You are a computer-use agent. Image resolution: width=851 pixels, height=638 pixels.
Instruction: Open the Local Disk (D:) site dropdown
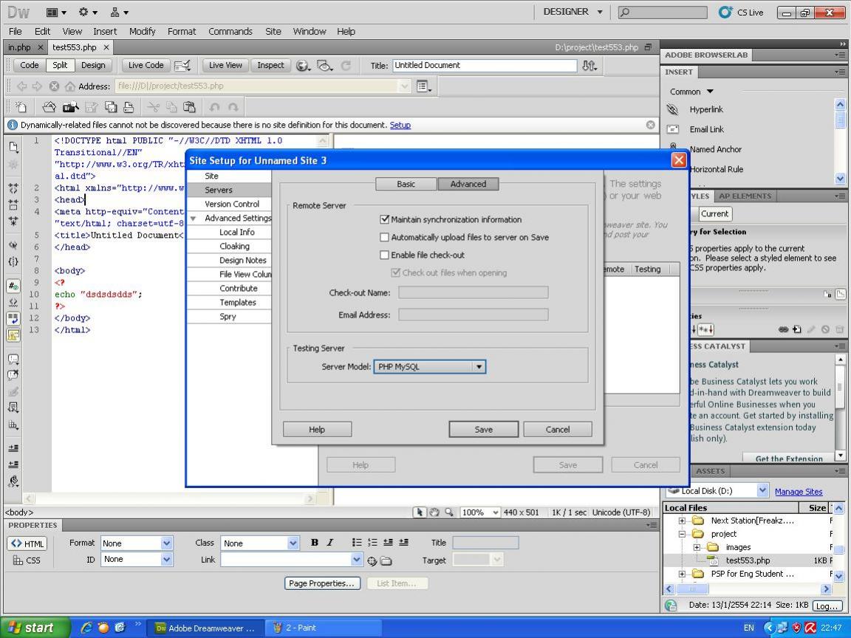[762, 490]
